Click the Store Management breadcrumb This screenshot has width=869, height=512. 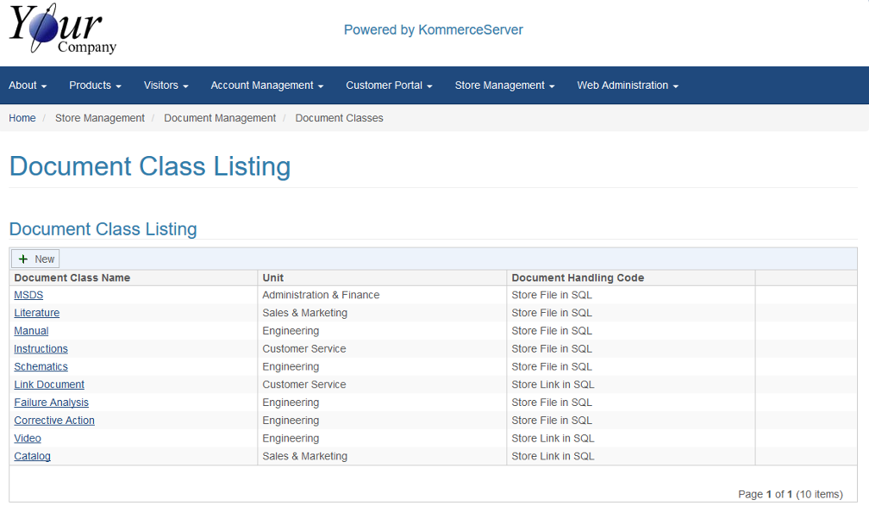100,118
